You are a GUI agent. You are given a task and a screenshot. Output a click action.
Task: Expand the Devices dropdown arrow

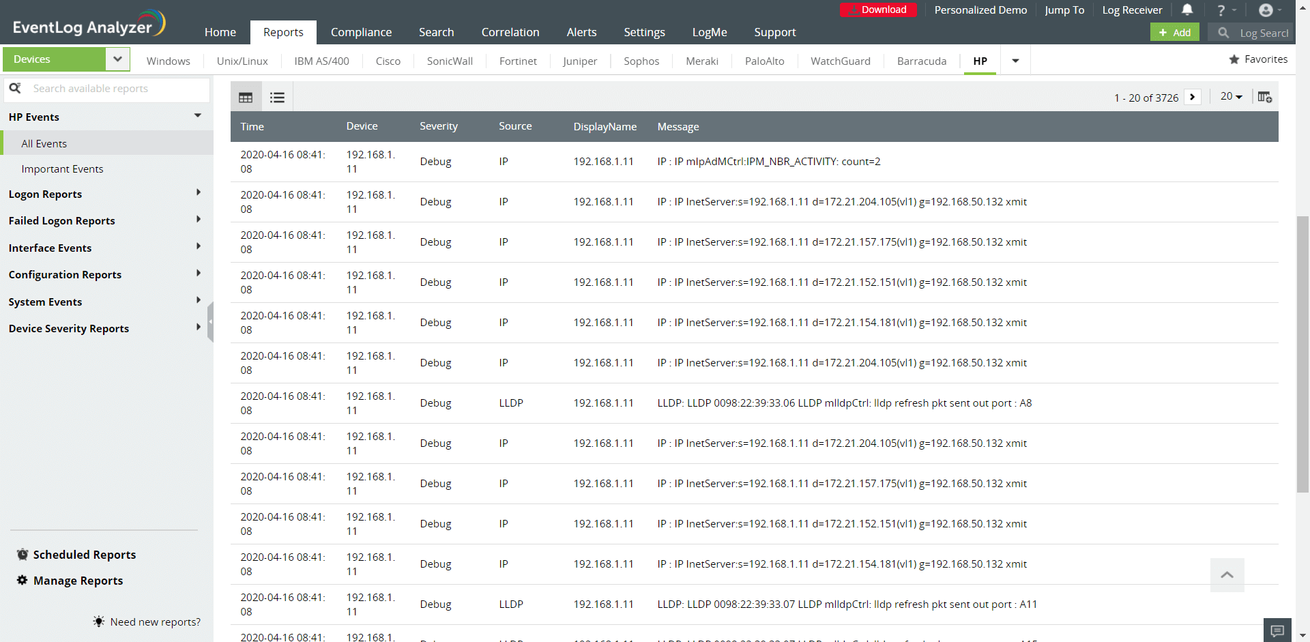pyautogui.click(x=117, y=59)
